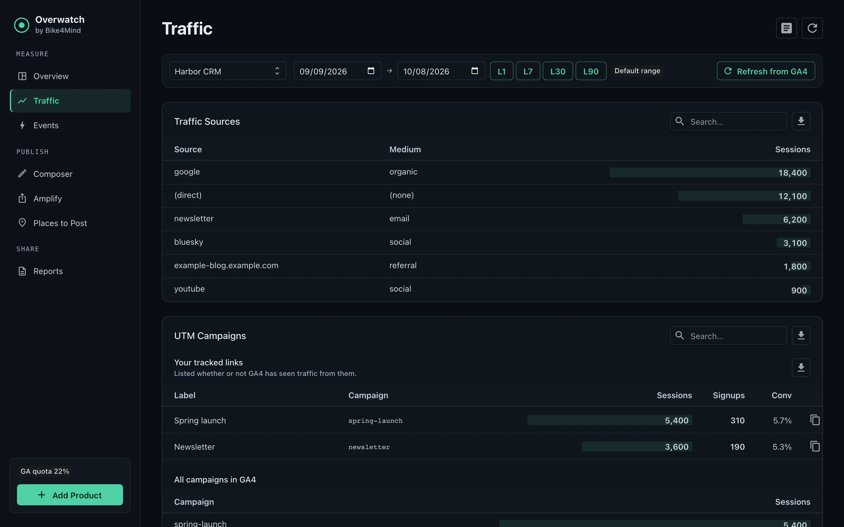This screenshot has width=844, height=527.
Task: Select the youtube source cell
Action: 189,289
